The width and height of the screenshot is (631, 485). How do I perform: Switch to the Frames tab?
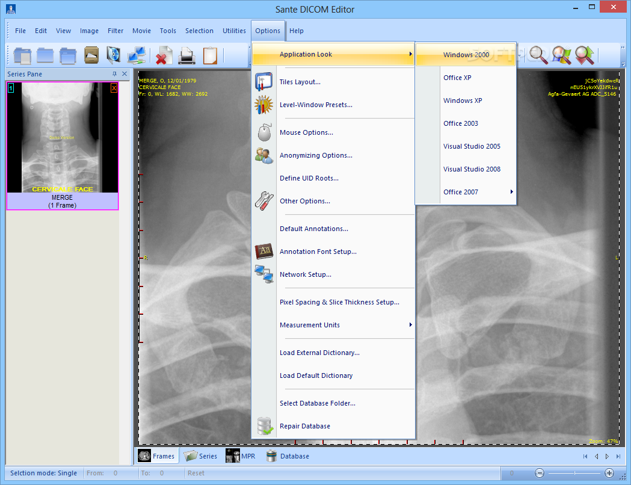coord(156,456)
